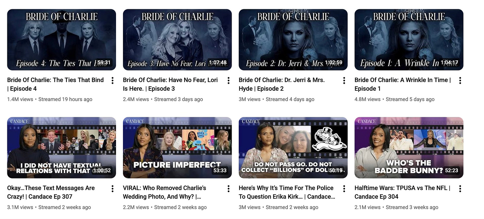Open more actions for Dr. Jerri & Mrs. Hyde video

(344, 81)
